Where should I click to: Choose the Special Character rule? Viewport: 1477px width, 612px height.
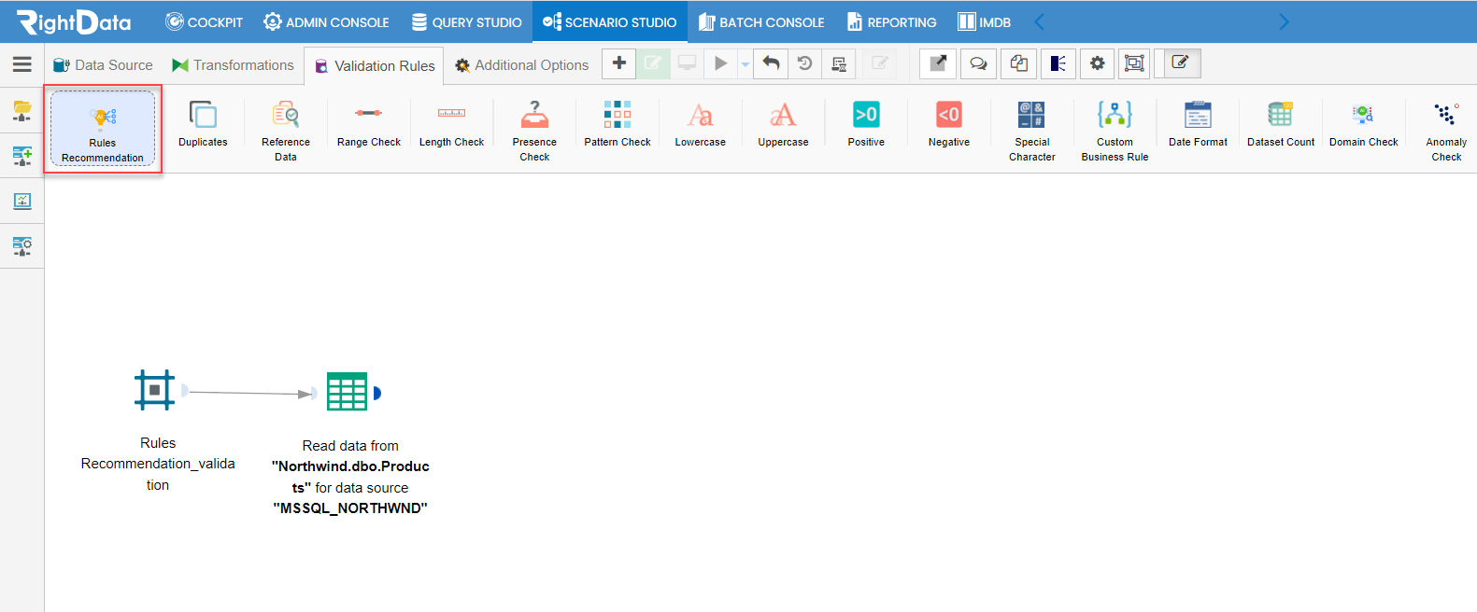click(x=1032, y=131)
